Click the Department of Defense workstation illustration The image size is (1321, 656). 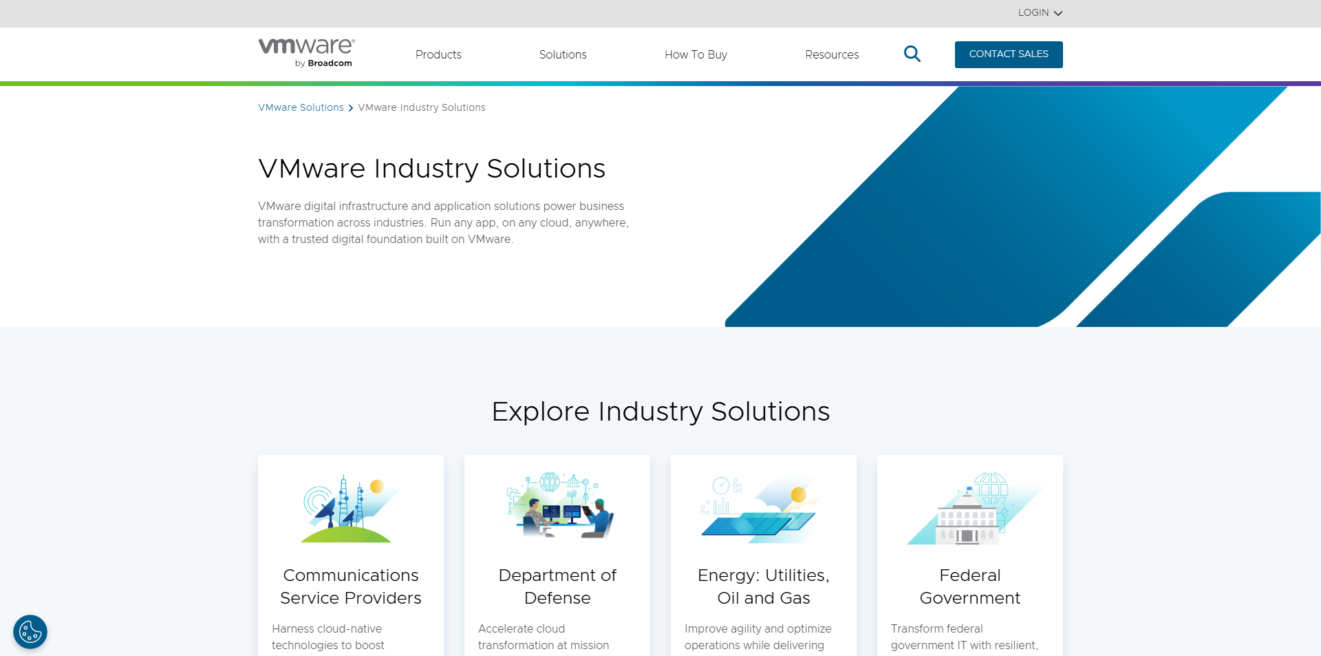point(557,507)
